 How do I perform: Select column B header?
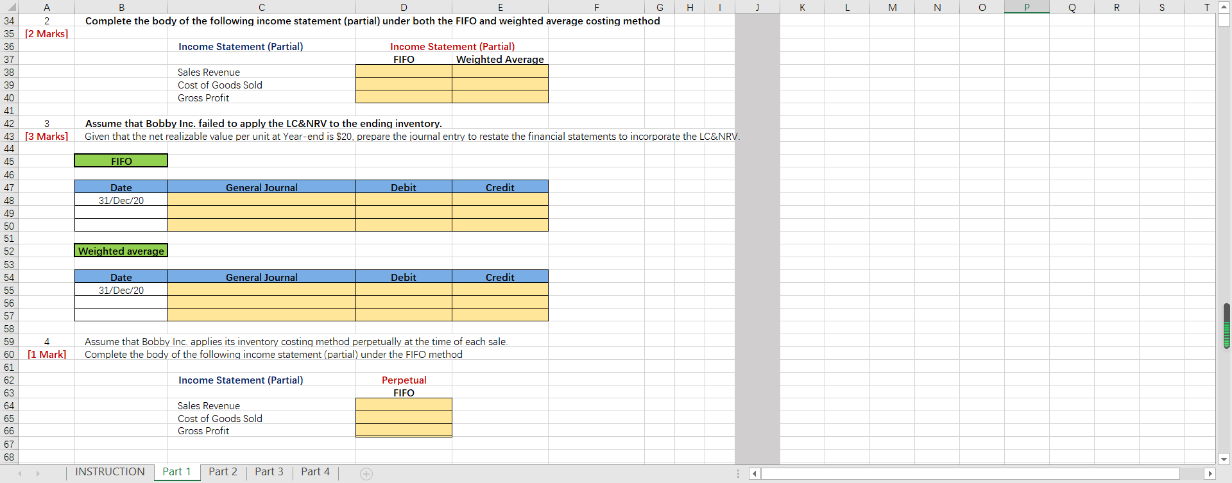pos(121,7)
